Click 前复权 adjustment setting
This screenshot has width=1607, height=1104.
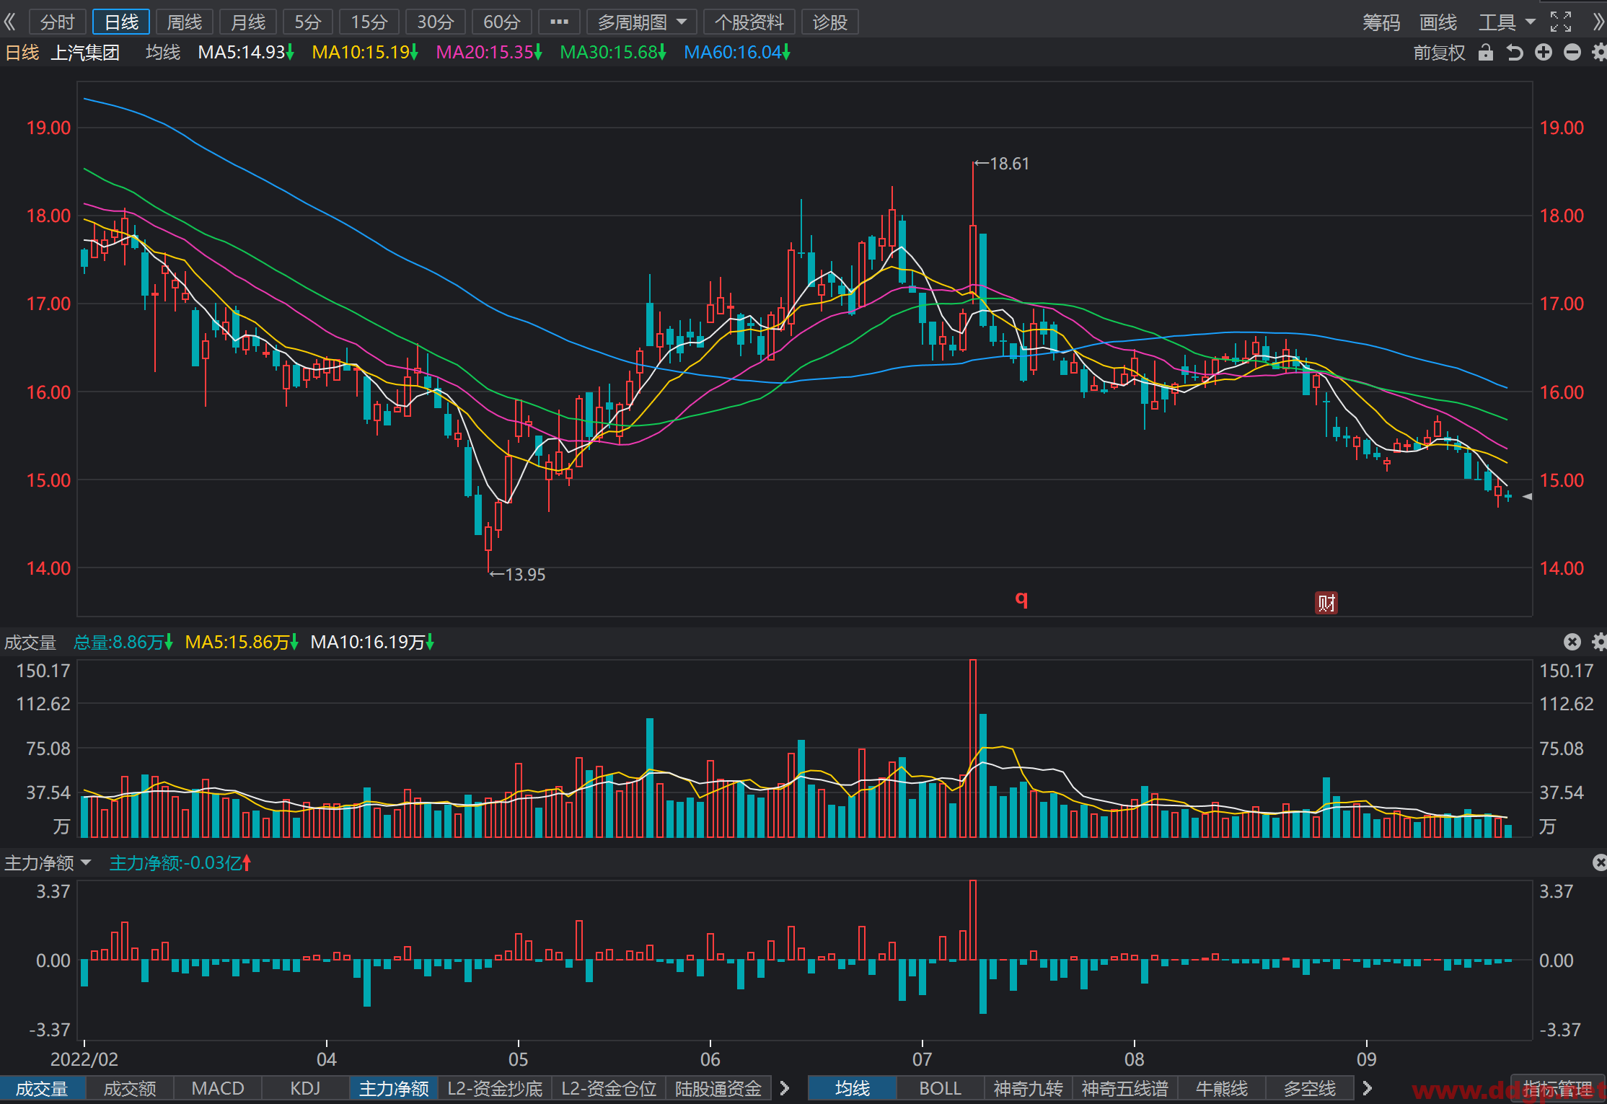pyautogui.click(x=1440, y=53)
